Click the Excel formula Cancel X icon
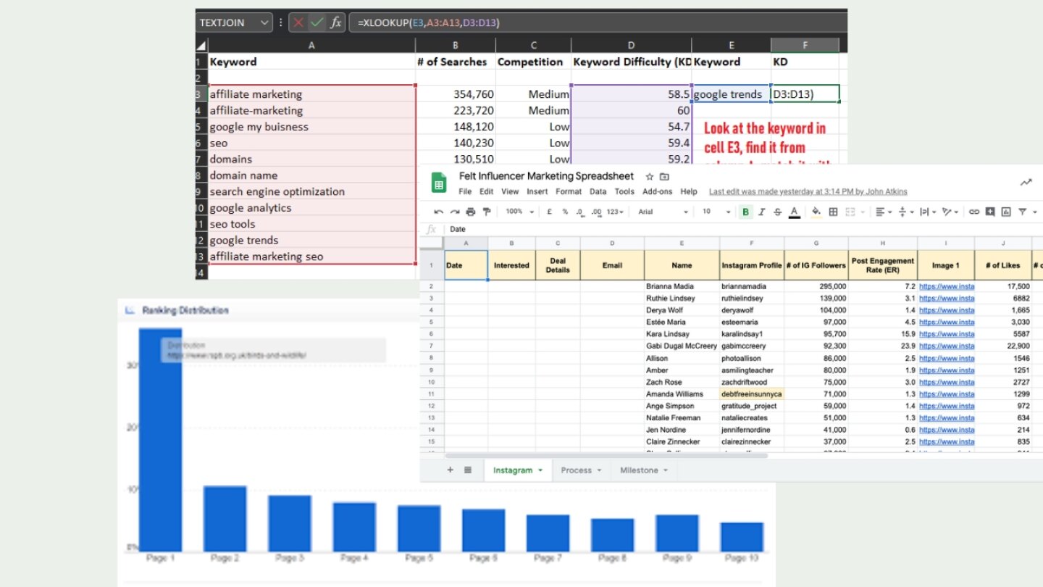 (x=298, y=22)
